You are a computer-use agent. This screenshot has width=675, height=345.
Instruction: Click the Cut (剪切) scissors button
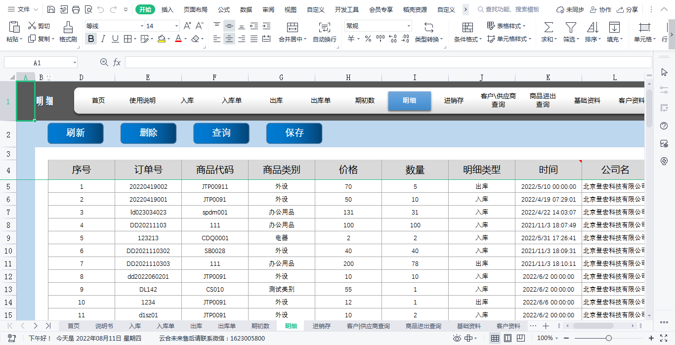pyautogui.click(x=39, y=26)
